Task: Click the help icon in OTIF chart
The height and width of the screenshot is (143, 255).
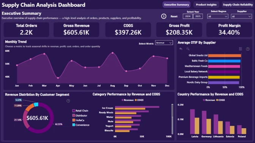Action: [x=247, y=49]
